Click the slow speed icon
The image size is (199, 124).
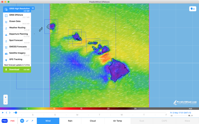tap(172, 115)
